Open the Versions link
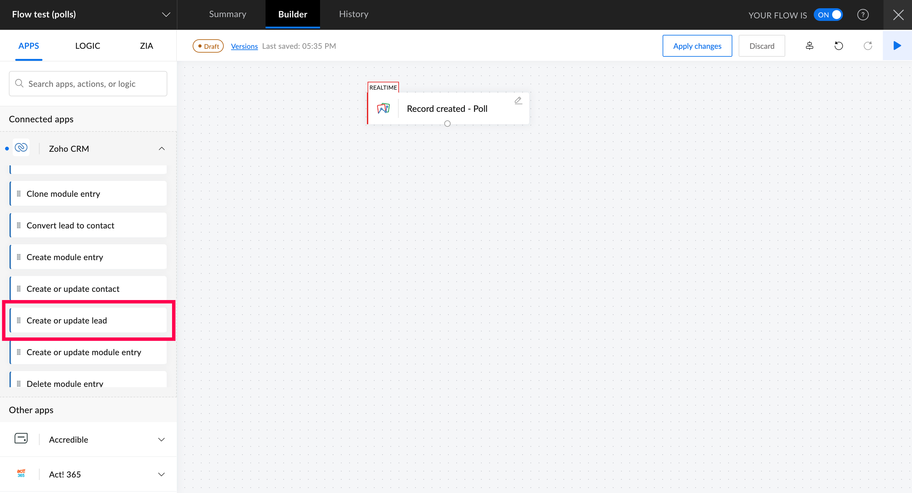 (x=244, y=46)
